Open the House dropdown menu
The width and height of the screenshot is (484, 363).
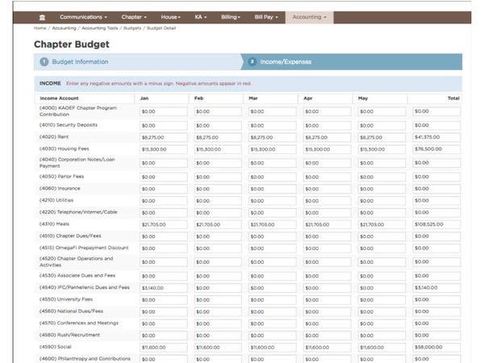coord(171,17)
